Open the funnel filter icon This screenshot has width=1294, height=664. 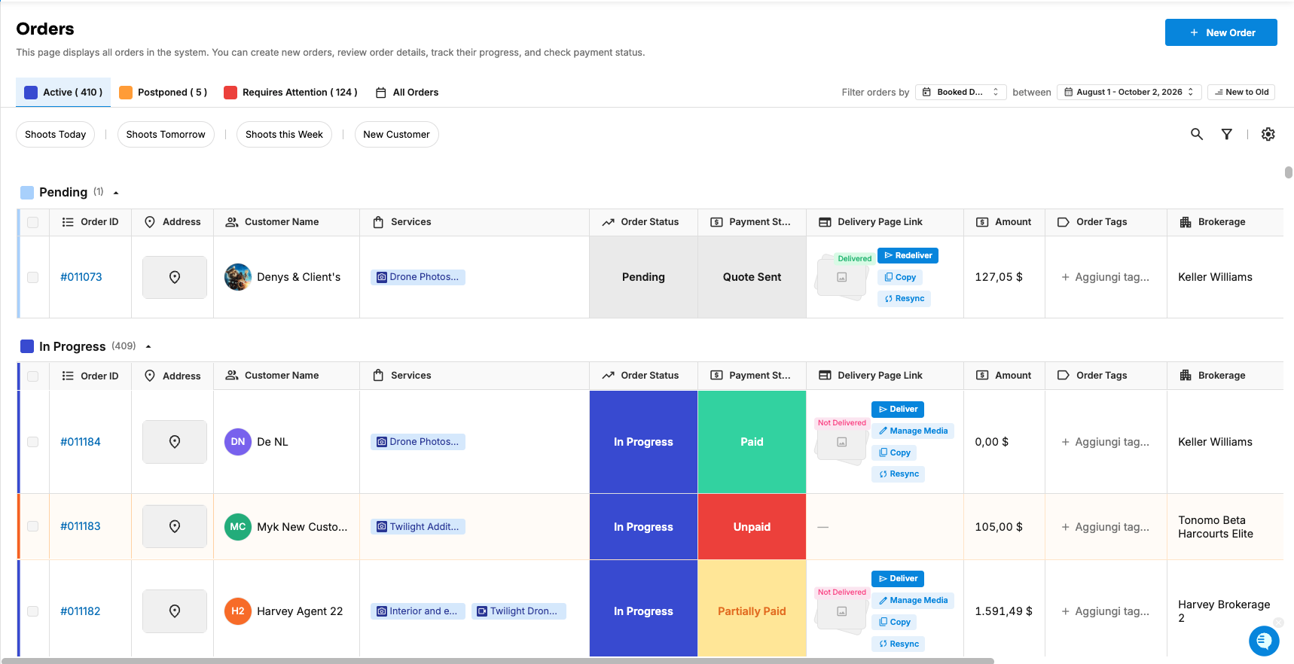[x=1226, y=134]
